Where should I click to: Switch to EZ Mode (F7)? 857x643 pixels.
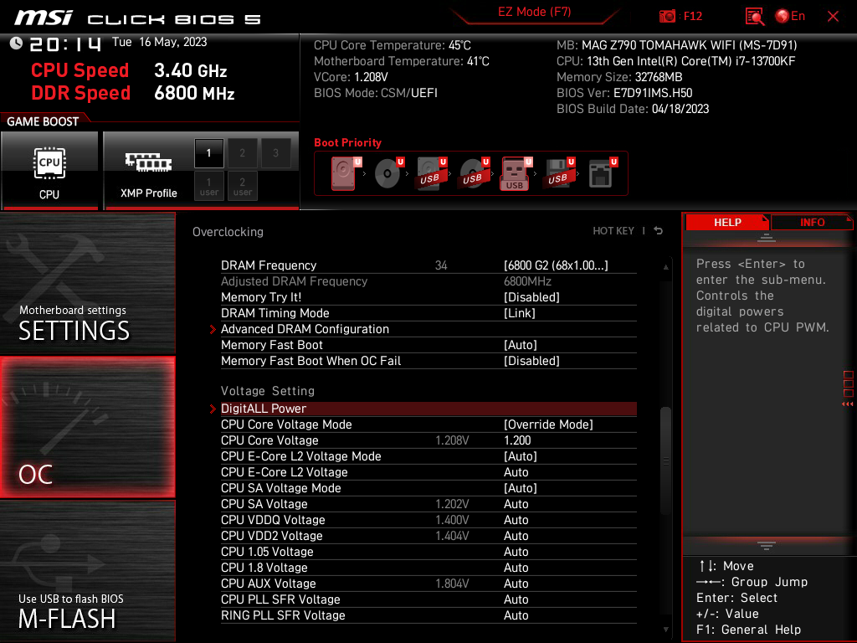535,12
